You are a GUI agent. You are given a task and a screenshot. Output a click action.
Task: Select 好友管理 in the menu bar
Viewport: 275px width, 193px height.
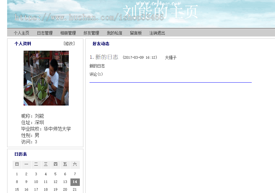click(91, 33)
